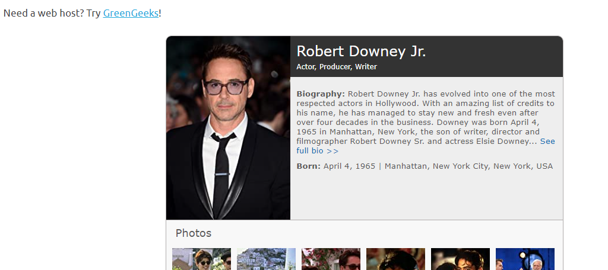Image resolution: width=608 pixels, height=270 pixels.
Task: Click the bold Biography label
Action: point(321,94)
